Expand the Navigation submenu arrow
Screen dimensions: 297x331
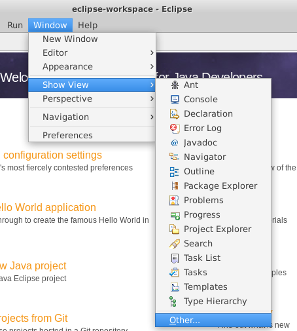point(152,117)
